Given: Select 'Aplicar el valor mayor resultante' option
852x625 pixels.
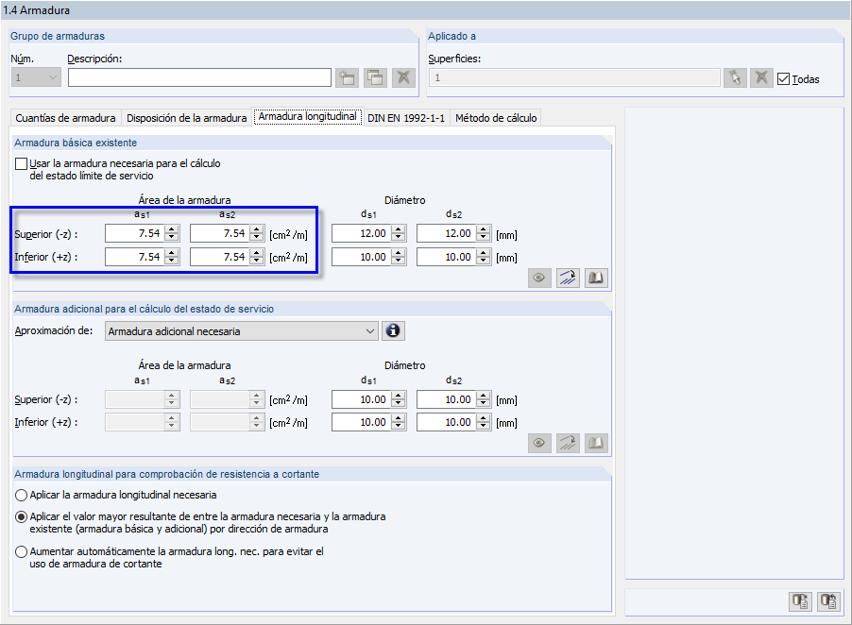Looking at the screenshot, I should 21,517.
